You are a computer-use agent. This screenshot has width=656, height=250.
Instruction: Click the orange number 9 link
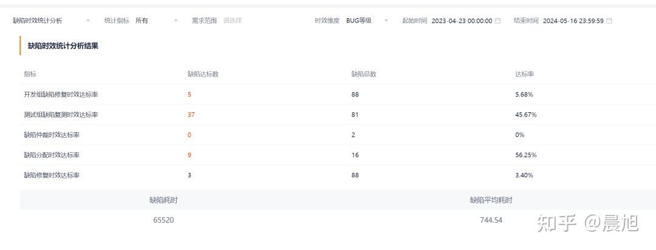tap(190, 155)
